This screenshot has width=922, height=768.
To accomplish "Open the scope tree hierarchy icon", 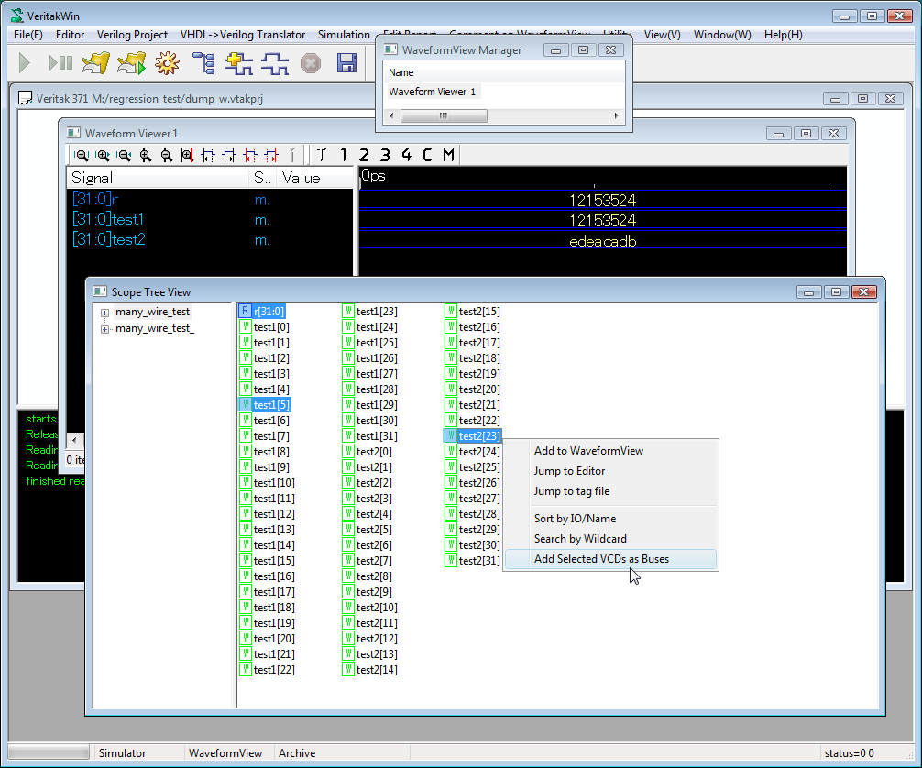I will point(203,63).
